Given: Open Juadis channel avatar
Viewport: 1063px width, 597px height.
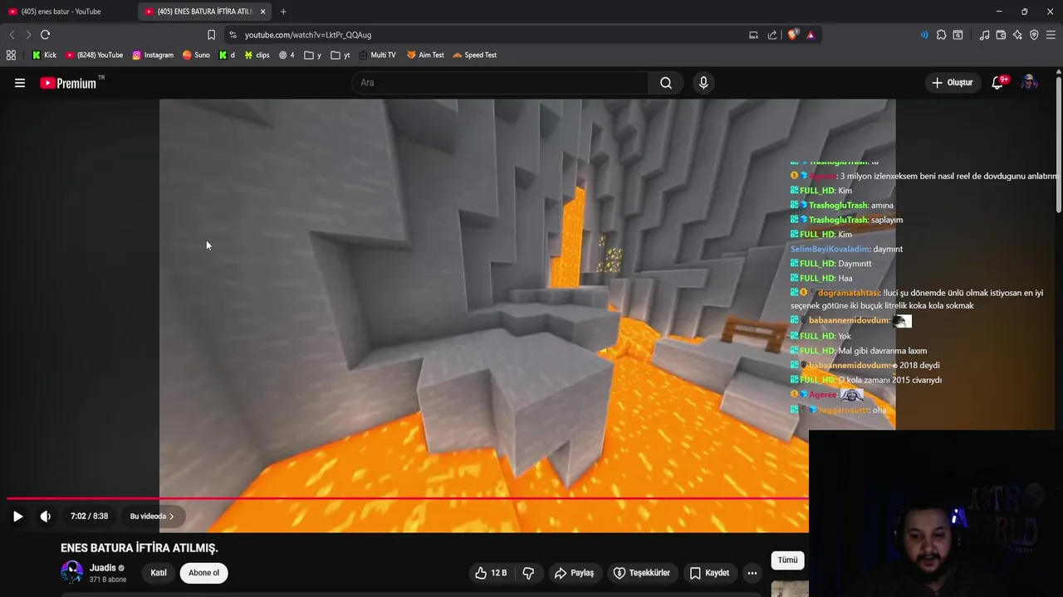Looking at the screenshot, I should pyautogui.click(x=72, y=572).
